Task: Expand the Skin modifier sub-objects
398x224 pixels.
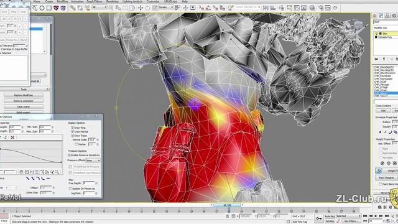Action: [381, 34]
